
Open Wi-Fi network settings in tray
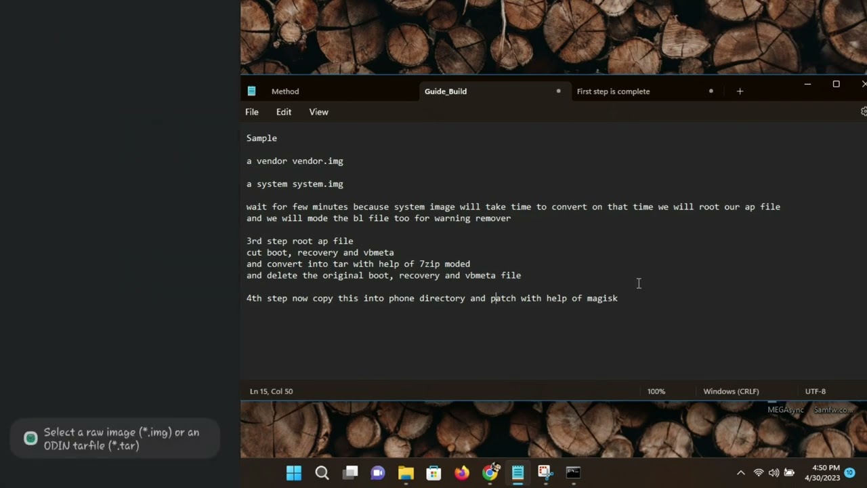pyautogui.click(x=759, y=473)
